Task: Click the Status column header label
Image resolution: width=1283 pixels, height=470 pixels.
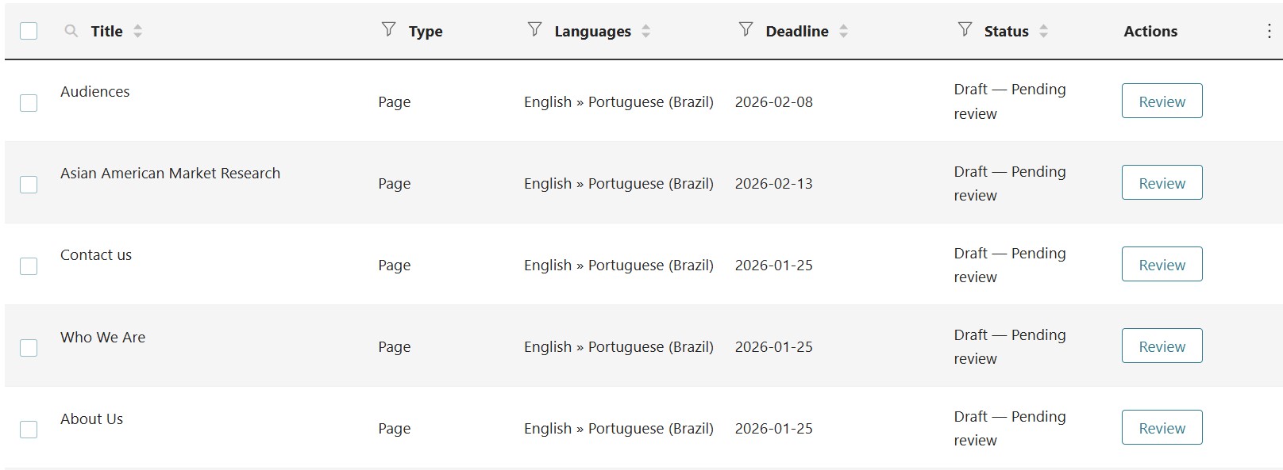Action: pos(1006,32)
